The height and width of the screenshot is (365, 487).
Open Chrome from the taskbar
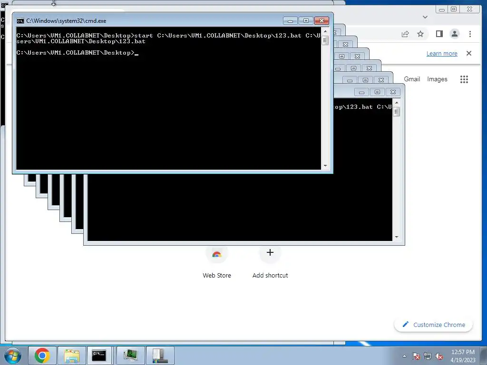tap(42, 355)
